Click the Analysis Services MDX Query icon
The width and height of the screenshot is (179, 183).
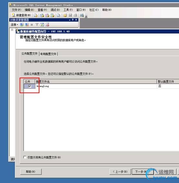(x=42, y=15)
